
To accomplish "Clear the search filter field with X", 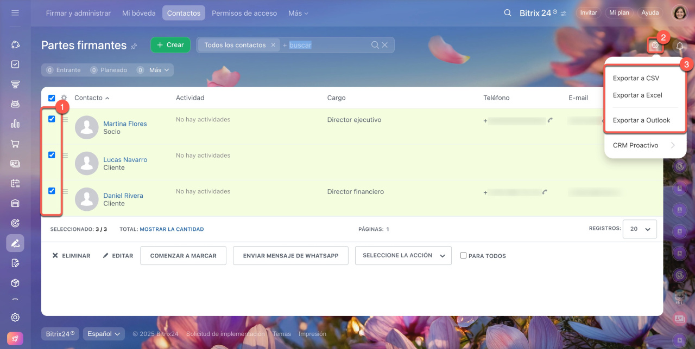I will click(385, 45).
